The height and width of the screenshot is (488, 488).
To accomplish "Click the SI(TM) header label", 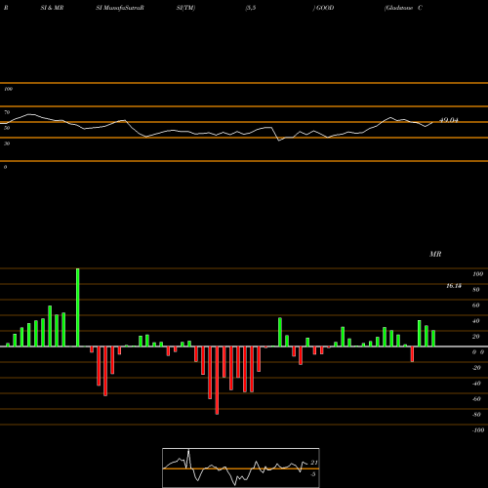I will pyautogui.click(x=185, y=8).
